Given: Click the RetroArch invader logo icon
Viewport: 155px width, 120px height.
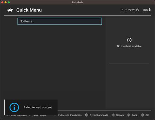Looking at the screenshot, I should click(x=10, y=10).
